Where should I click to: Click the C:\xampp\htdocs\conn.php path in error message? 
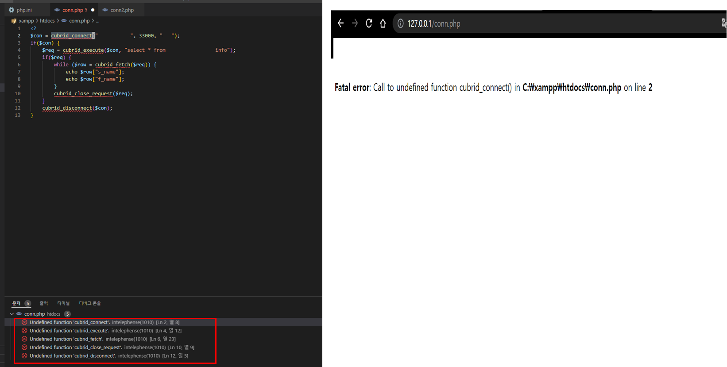[572, 88]
